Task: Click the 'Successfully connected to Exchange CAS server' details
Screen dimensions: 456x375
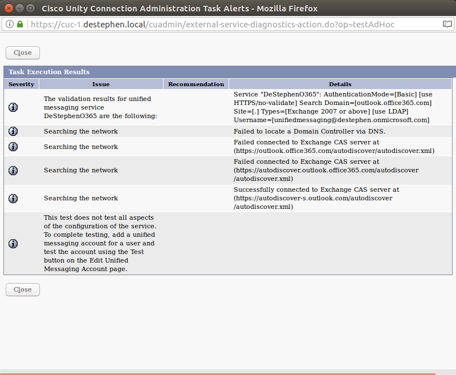Action: coord(316,198)
